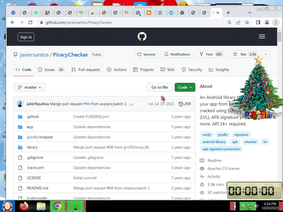Open the app folder
The width and height of the screenshot is (283, 212).
30,127
